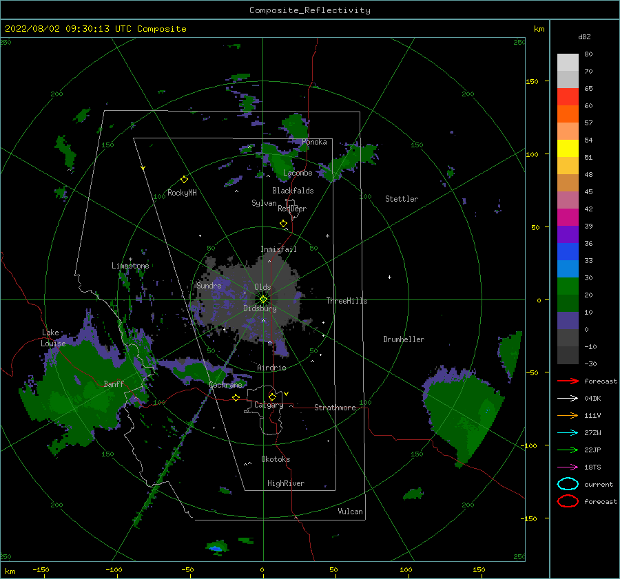Click the green 22JP arrow in legend
The height and width of the screenshot is (579, 620).
568,450
